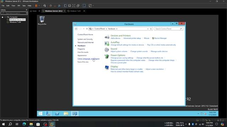Refresh the Control Panel window
The height and width of the screenshot is (127, 227).
tap(151, 29)
